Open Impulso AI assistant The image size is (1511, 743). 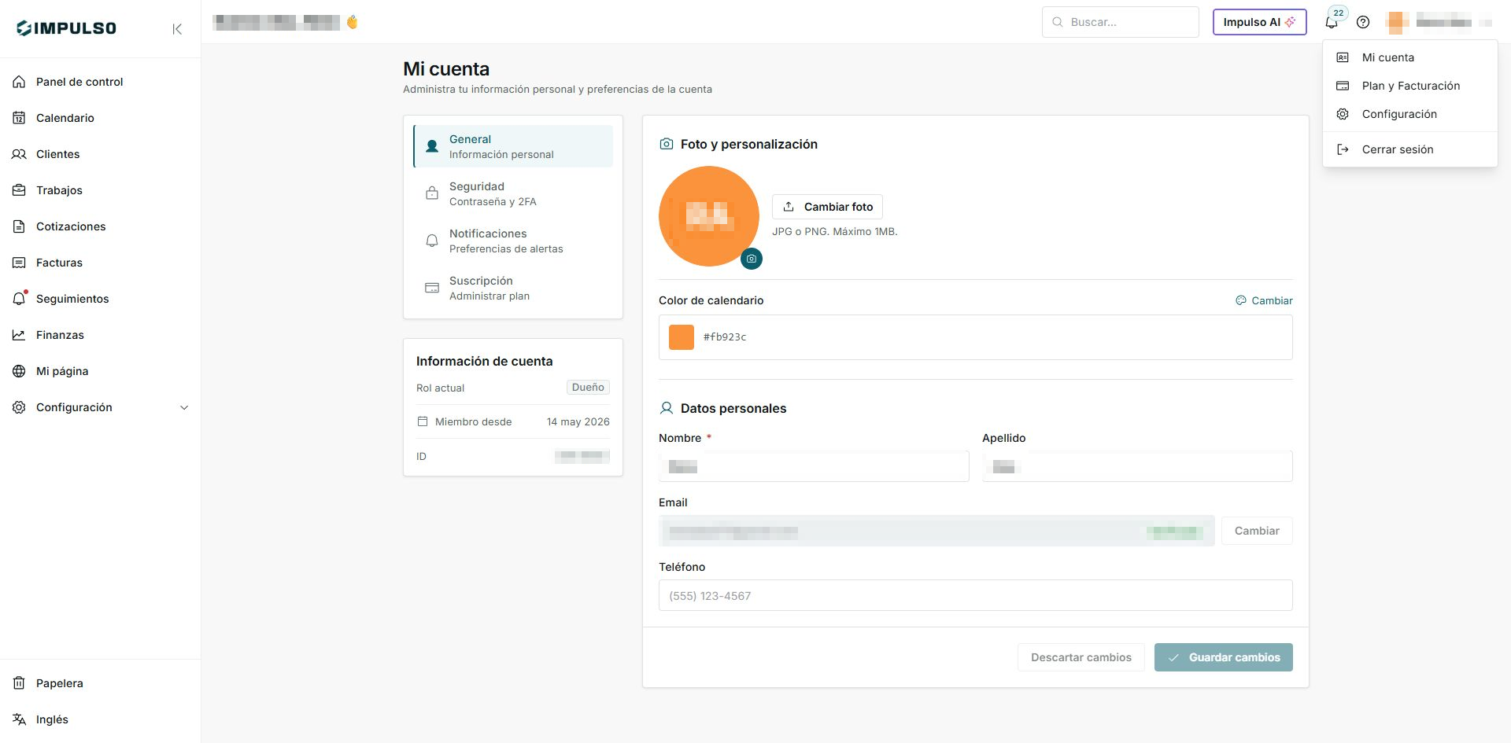click(1259, 22)
